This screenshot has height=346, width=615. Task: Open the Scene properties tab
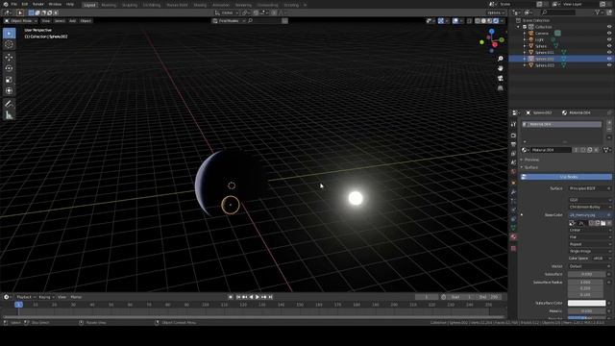[513, 162]
